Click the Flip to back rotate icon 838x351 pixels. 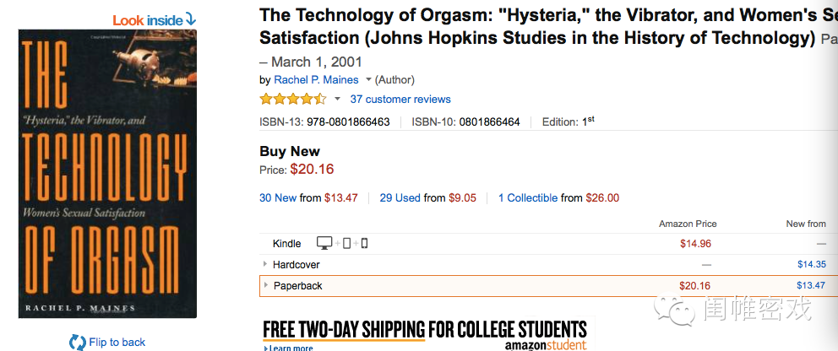pos(77,342)
